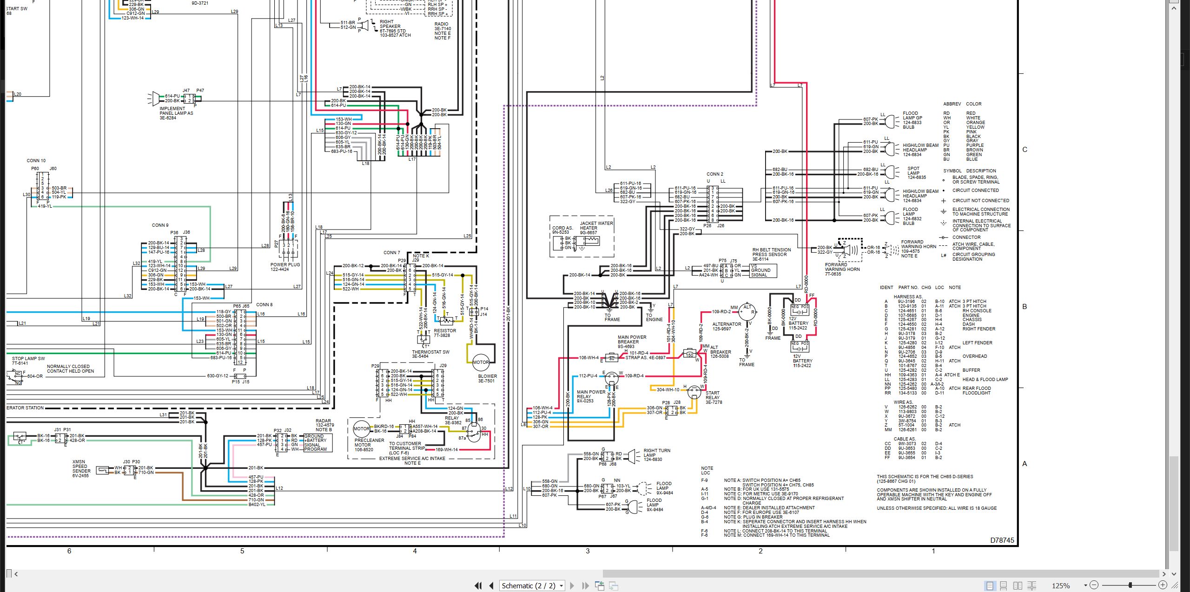Go to the previous view
1190x592 pixels.
click(x=600, y=585)
